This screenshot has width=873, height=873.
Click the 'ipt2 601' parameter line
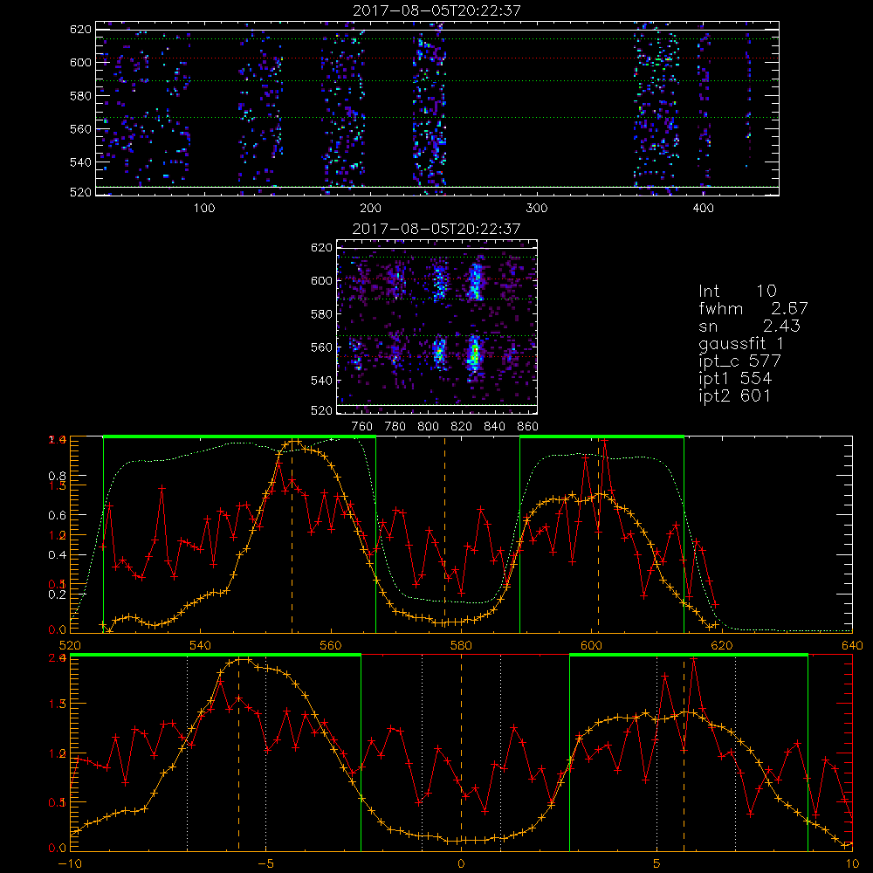tap(734, 395)
